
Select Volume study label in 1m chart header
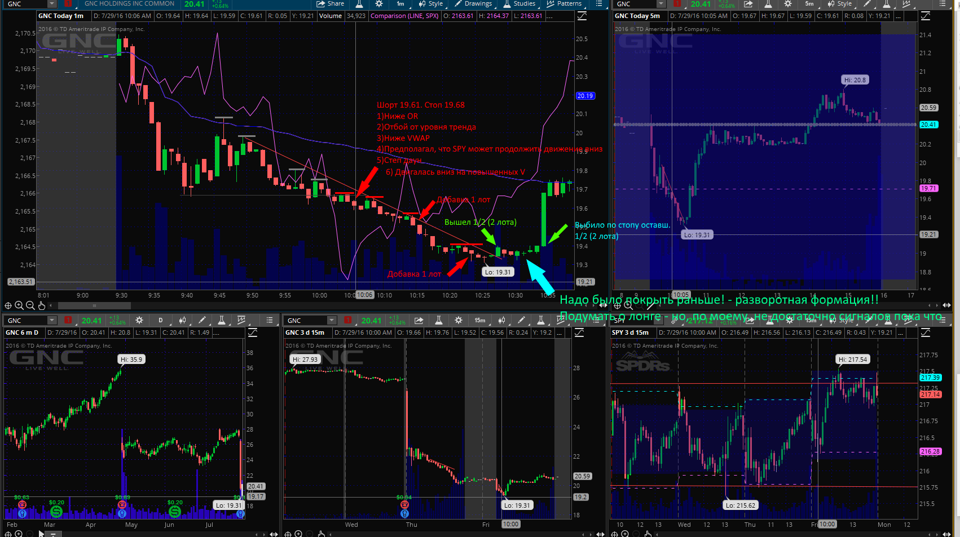click(331, 16)
